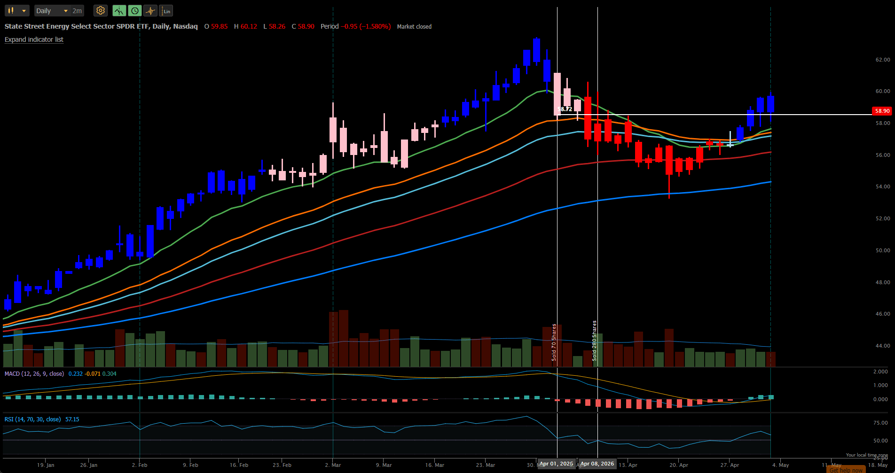Open the chart settings gear
This screenshot has width=895, height=473.
point(101,10)
